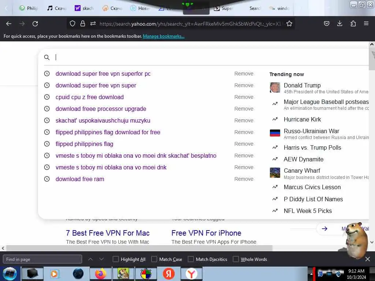Screen dimensions: 375x281
Task: Open Canary Wharf trending thumbnail
Action: [x=275, y=173]
